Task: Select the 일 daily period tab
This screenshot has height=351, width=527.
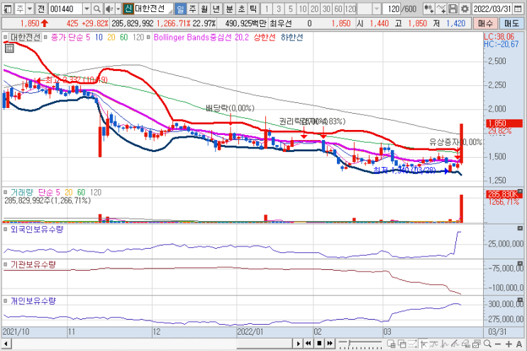Action: tap(180, 9)
